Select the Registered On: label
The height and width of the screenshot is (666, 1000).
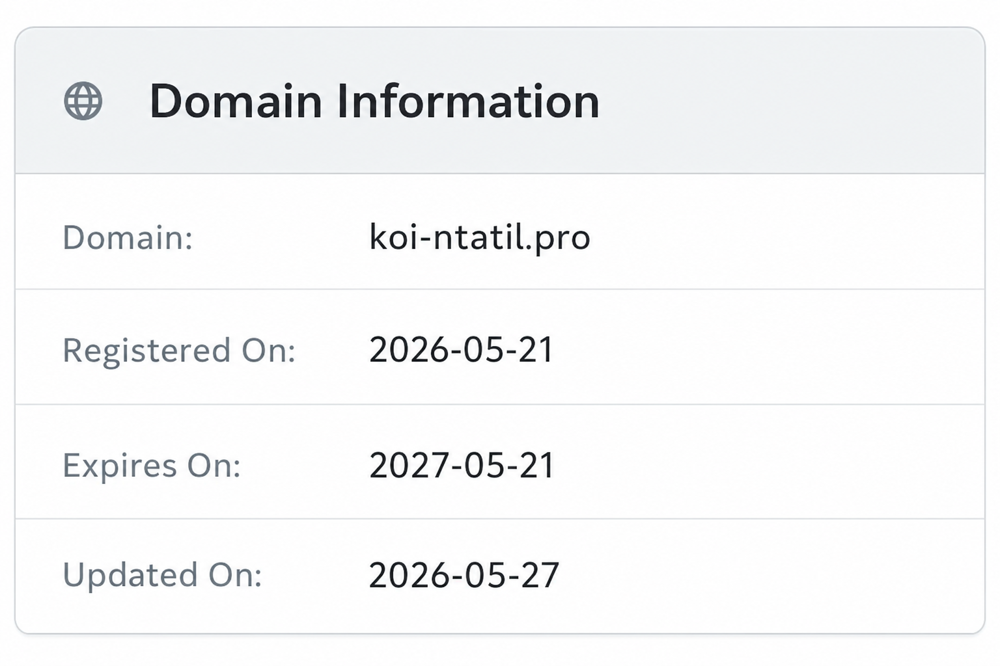[179, 351]
